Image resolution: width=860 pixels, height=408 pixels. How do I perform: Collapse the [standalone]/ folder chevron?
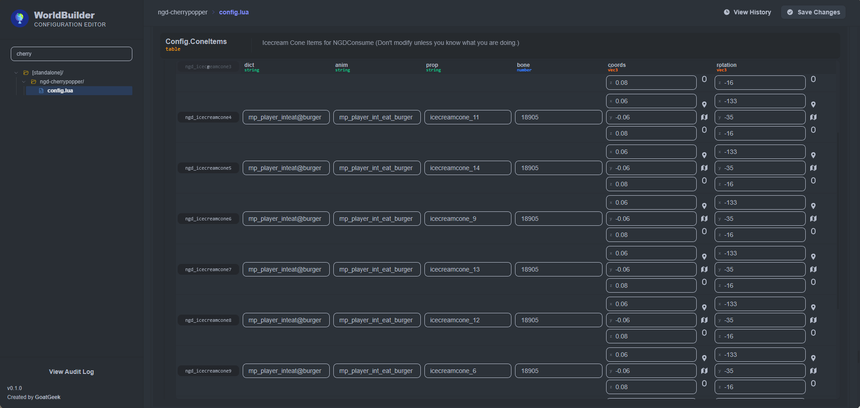tap(16, 73)
